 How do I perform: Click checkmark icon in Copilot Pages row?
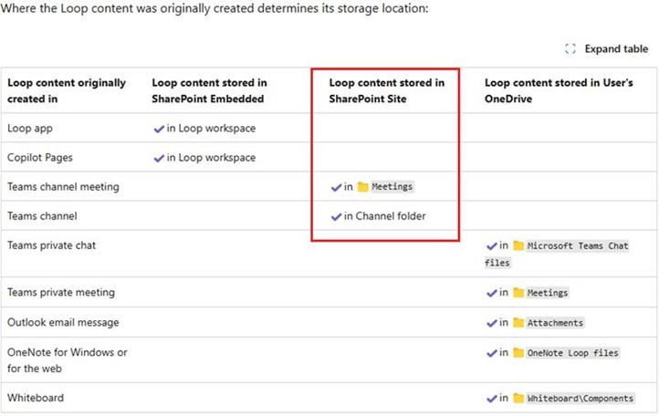(159, 159)
